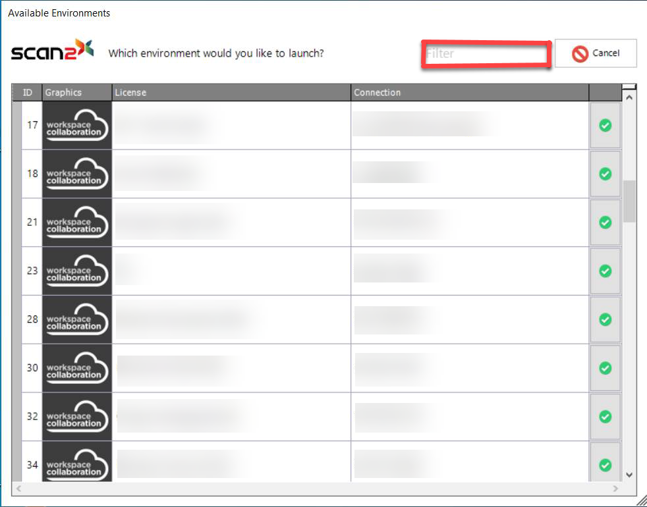Click green checkmark for environment 18
The image size is (647, 507).
point(605,174)
